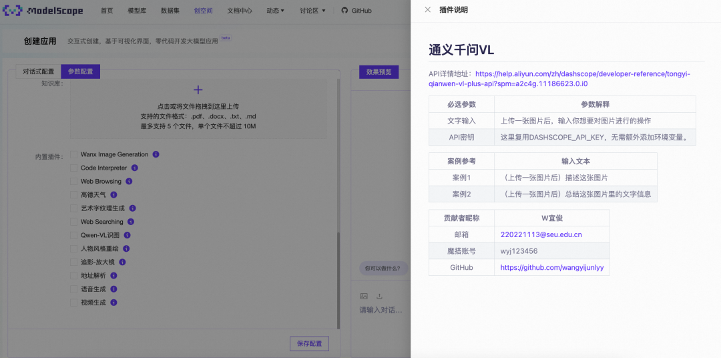Click the 文字输入 table cell
This screenshot has height=358, width=721.
(461, 121)
